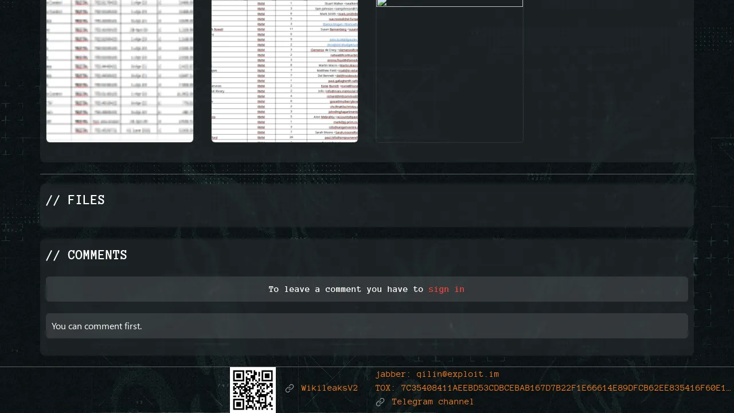Viewport: 734px width, 413px height.
Task: Open the Telegram channel link
Action: (x=432, y=402)
